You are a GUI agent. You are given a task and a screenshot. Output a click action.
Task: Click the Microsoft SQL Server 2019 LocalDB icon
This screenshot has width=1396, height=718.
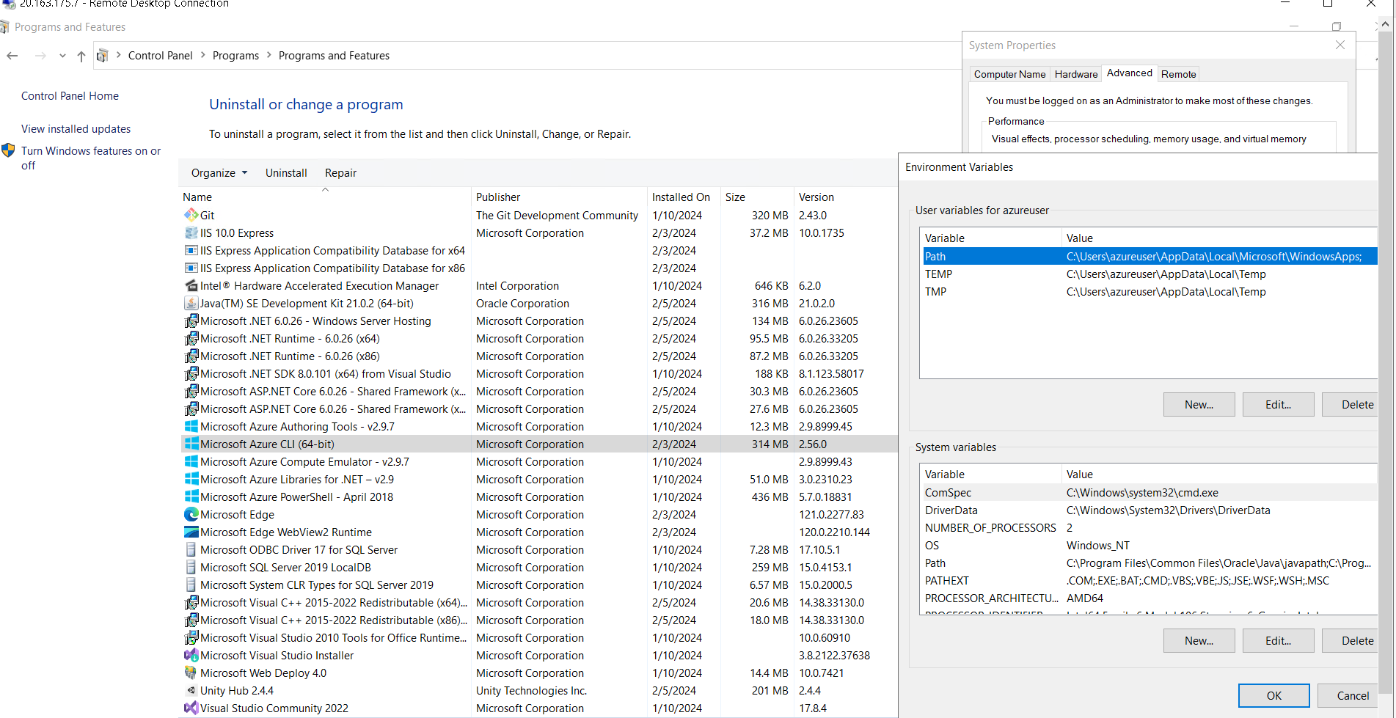[x=191, y=567]
